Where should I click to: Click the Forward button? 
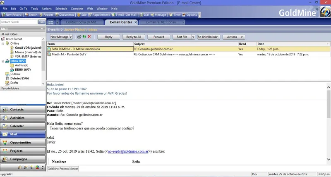pyautogui.click(x=159, y=37)
